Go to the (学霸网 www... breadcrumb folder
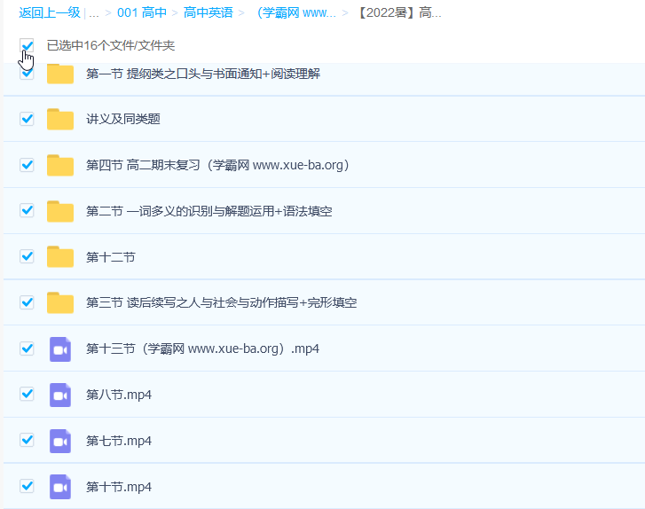The width and height of the screenshot is (645, 509). point(295,12)
